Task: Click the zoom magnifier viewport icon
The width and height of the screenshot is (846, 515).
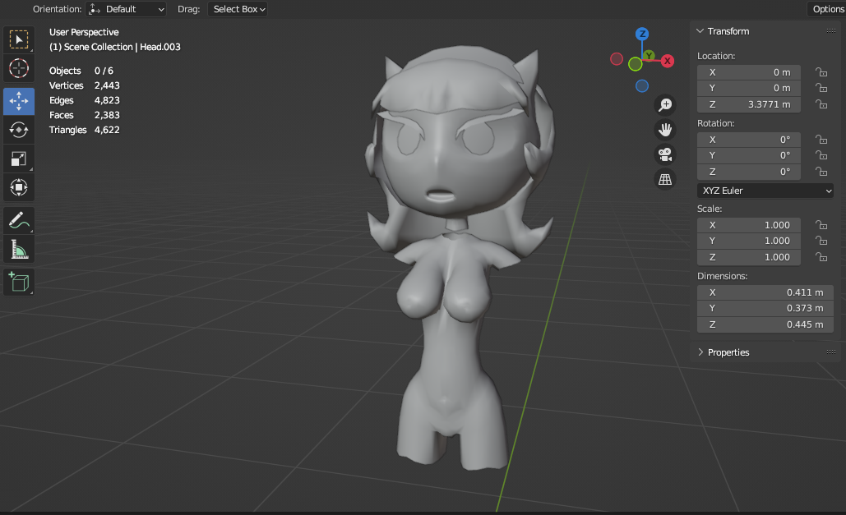Action: (665, 104)
